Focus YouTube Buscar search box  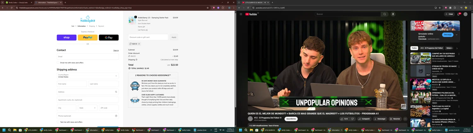pos(348,14)
